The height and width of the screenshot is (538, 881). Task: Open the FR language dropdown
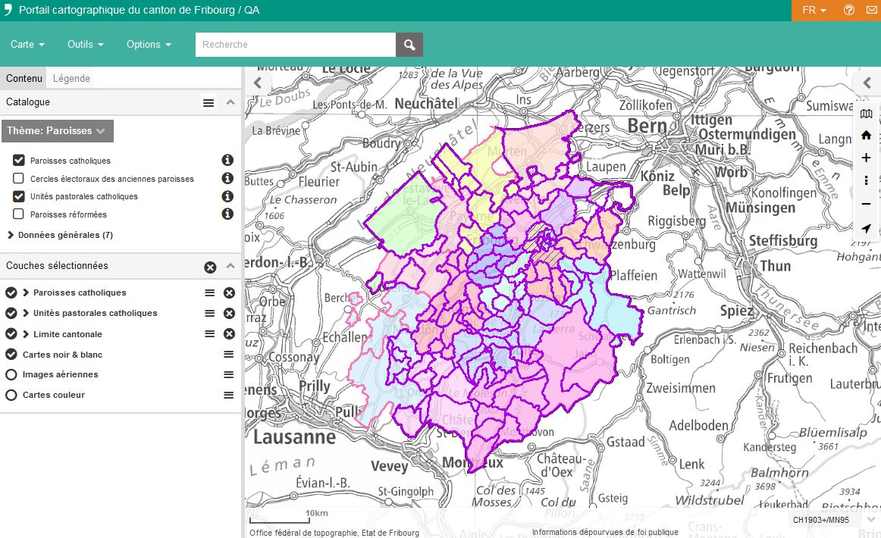(814, 11)
